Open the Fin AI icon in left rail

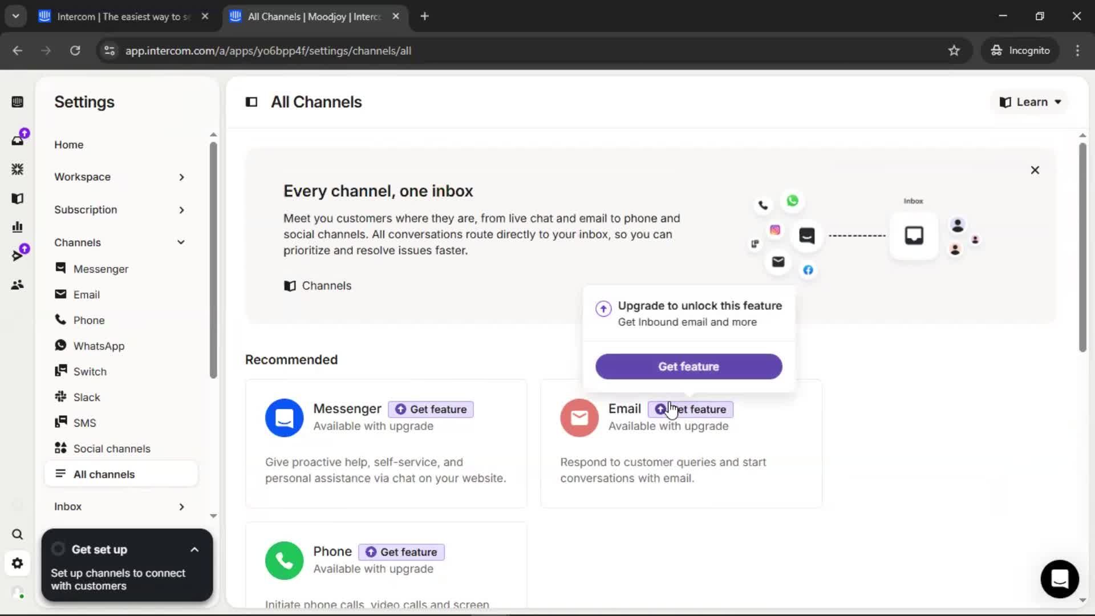17,169
